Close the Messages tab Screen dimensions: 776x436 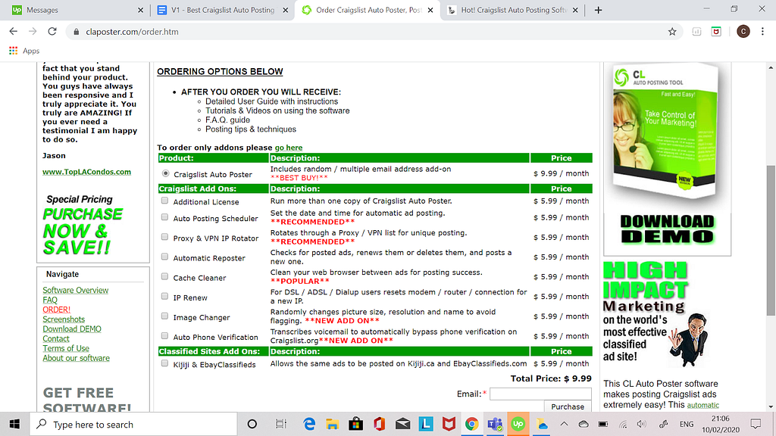(140, 10)
